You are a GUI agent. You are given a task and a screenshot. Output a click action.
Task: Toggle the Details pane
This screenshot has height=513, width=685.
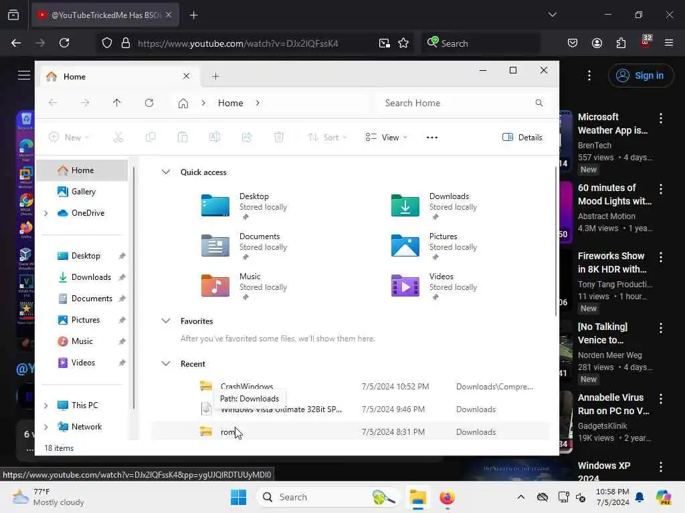coord(522,138)
